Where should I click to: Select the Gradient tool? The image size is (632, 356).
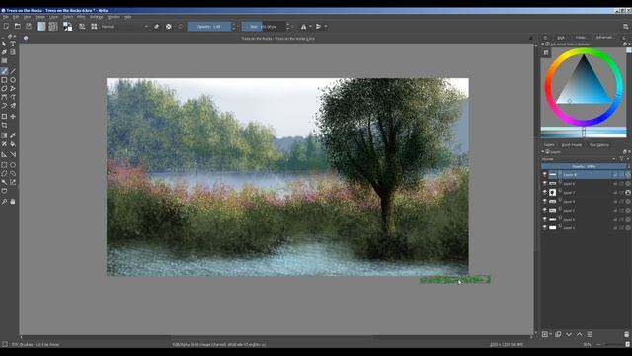4,135
